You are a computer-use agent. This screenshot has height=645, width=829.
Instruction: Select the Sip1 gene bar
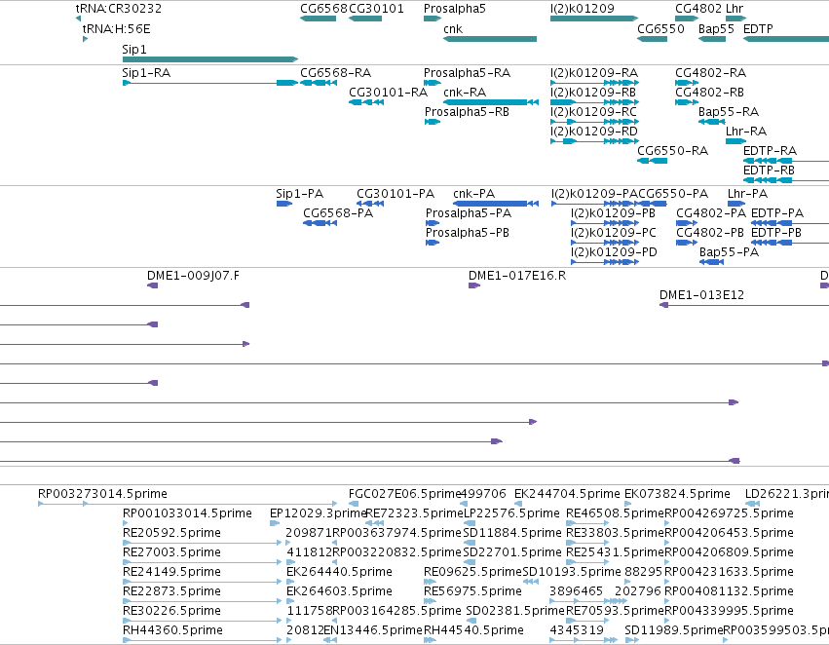pos(210,59)
